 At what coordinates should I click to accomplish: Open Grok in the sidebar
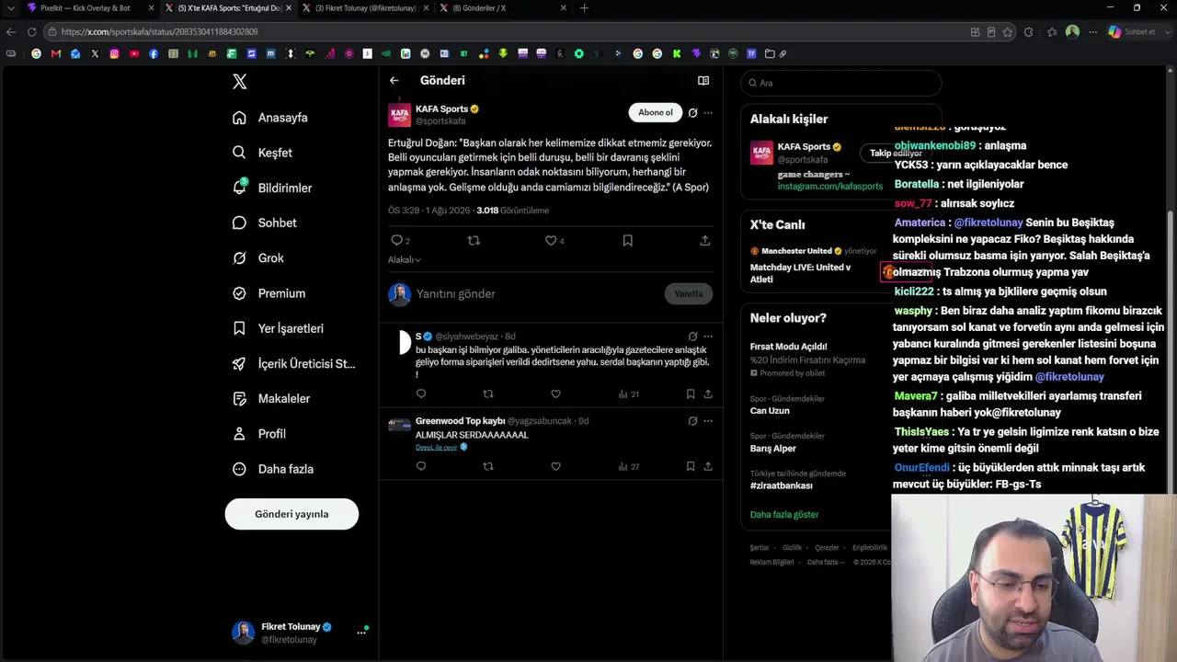point(258,258)
